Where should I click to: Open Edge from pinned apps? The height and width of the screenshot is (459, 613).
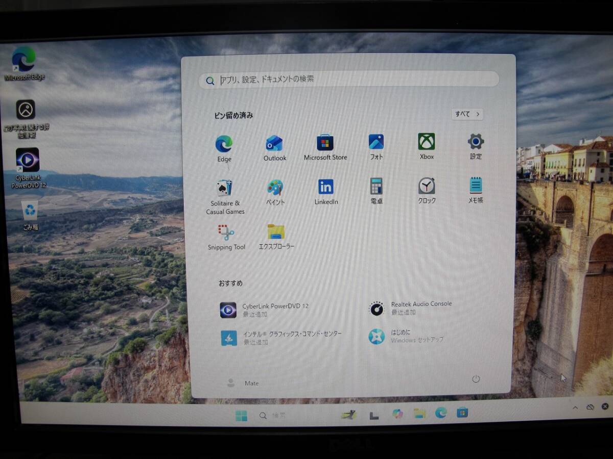224,148
